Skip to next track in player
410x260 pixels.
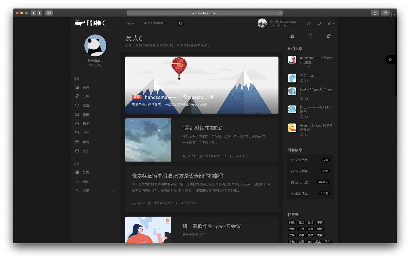point(286,26)
